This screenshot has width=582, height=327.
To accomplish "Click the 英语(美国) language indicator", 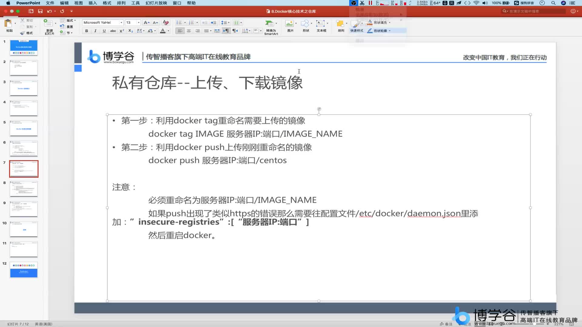I will pos(44,324).
